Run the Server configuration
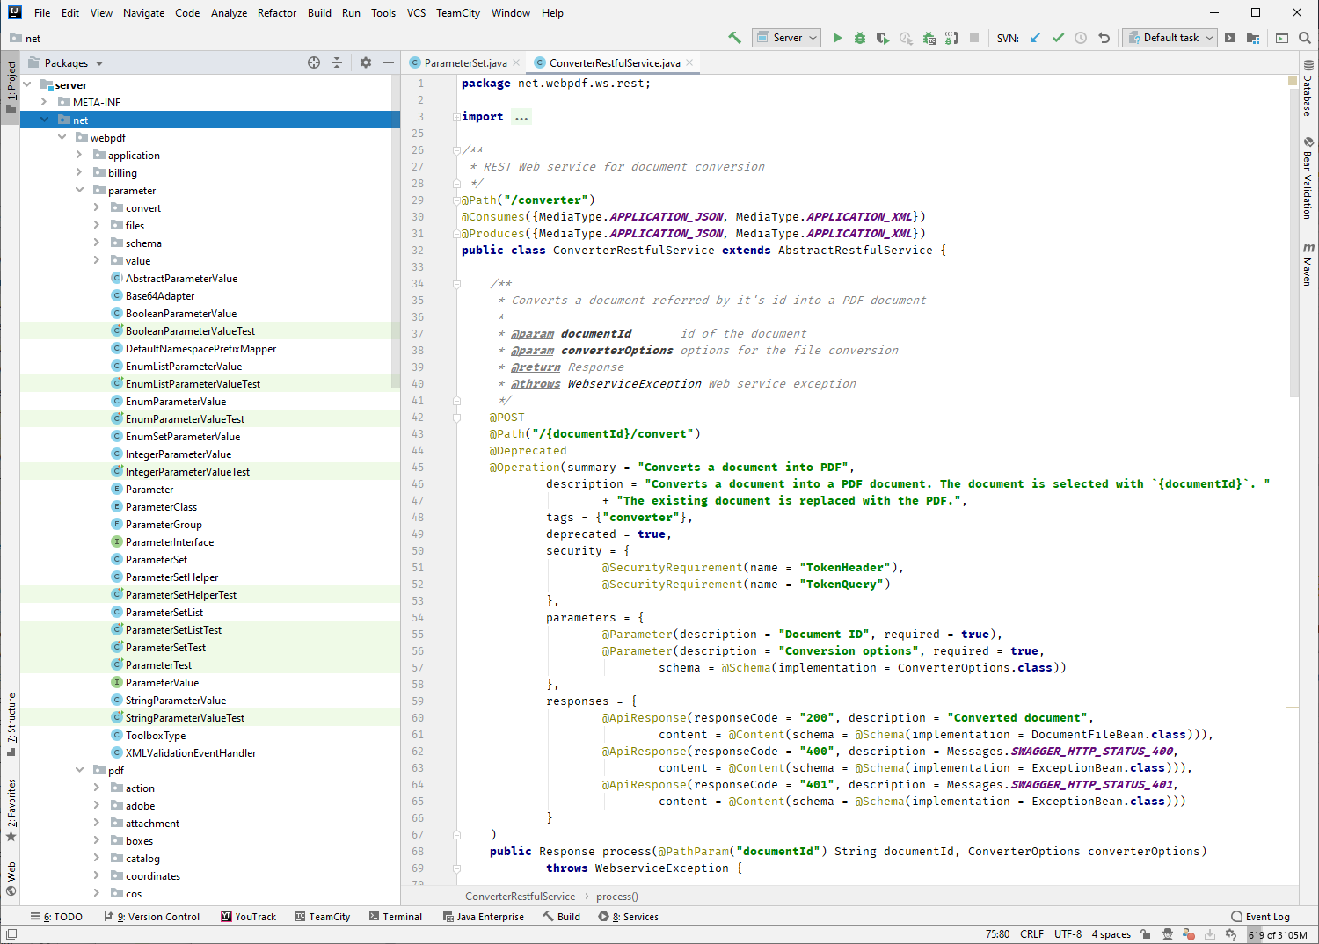This screenshot has height=944, width=1319. click(837, 37)
